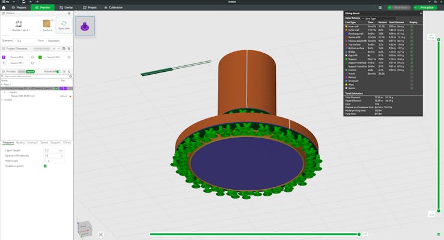Click the Print plate button
Viewport: 444px width, 240px height.
point(425,7)
